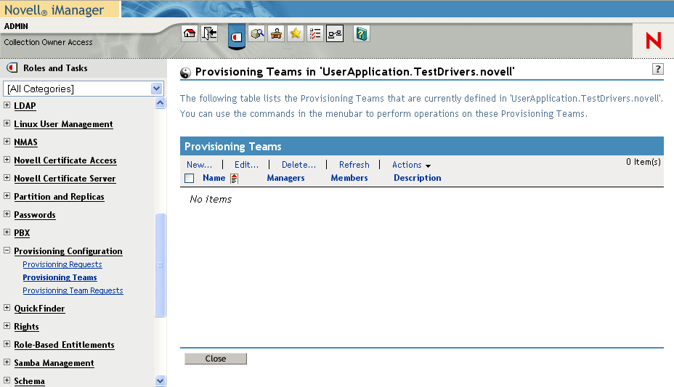Click the Linux User Management link
674x387 pixels.
[x=64, y=124]
